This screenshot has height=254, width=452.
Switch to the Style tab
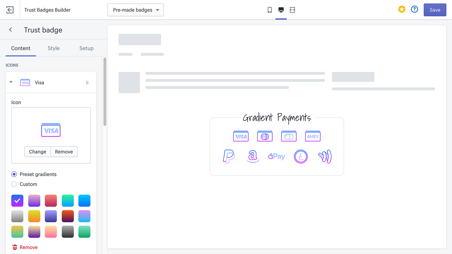point(53,48)
